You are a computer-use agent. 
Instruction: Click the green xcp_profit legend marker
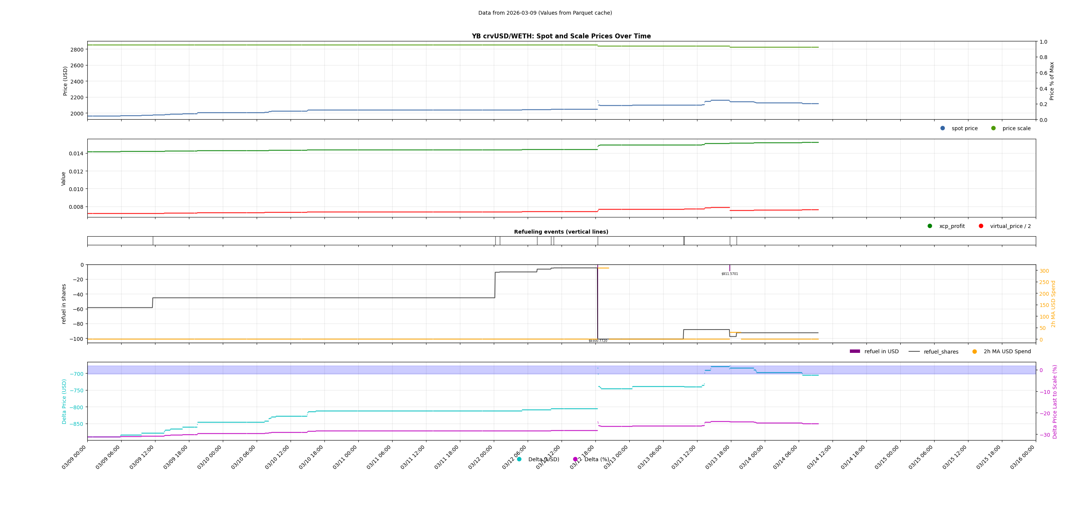pyautogui.click(x=930, y=226)
